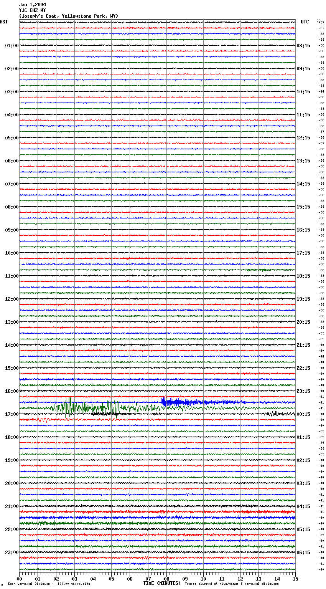Image resolution: width=326 pixels, height=589 pixels.
Task: Click the 15:15 UTC time label
Action: point(303,207)
